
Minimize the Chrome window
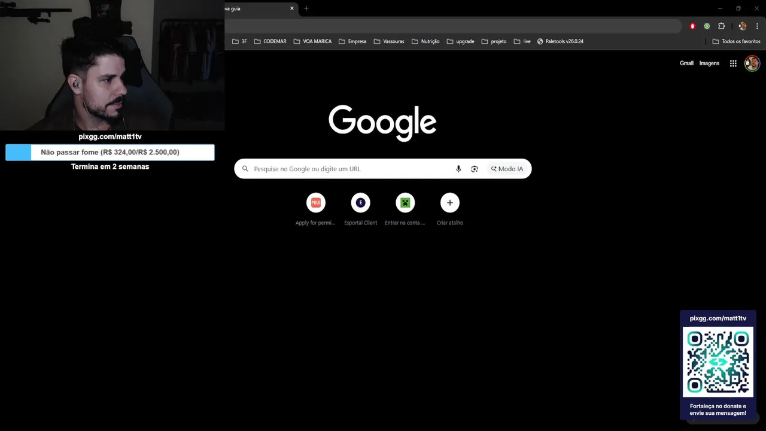coord(720,8)
